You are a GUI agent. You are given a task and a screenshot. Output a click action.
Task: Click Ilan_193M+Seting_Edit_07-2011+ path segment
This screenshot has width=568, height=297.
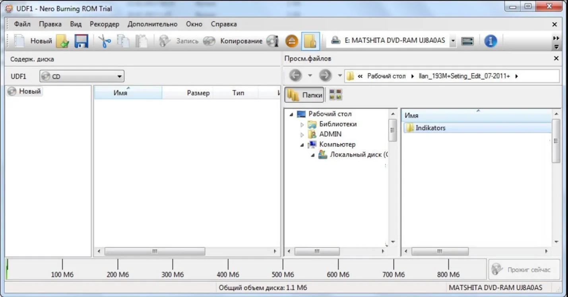(464, 76)
